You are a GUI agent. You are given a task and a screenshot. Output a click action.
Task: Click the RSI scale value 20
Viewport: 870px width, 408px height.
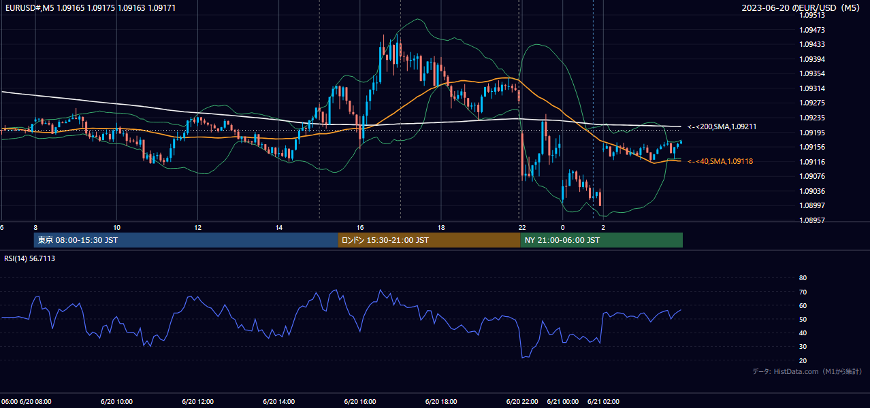tap(803, 360)
